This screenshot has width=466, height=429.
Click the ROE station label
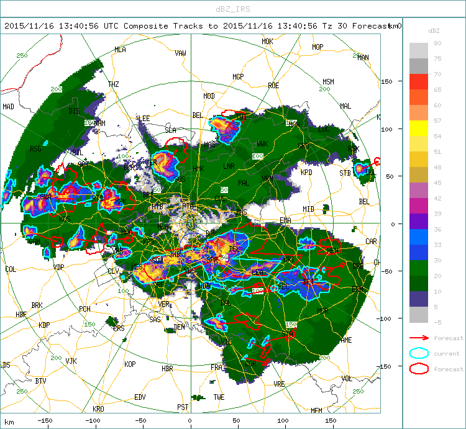click(x=273, y=86)
